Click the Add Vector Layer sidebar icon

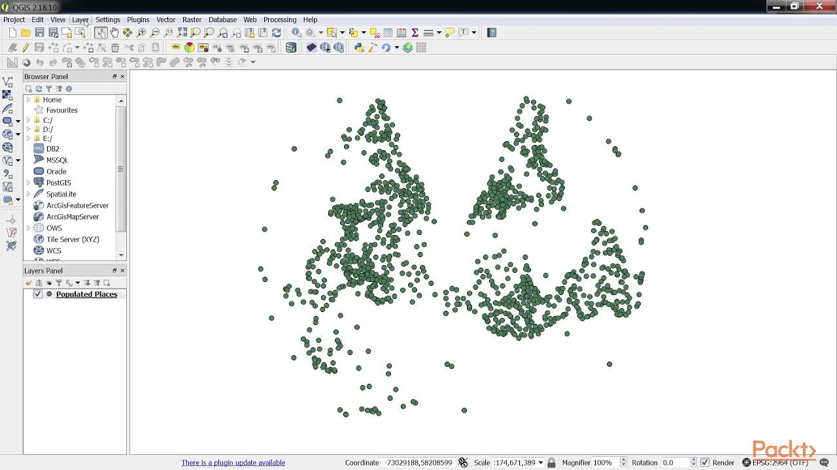point(8,82)
